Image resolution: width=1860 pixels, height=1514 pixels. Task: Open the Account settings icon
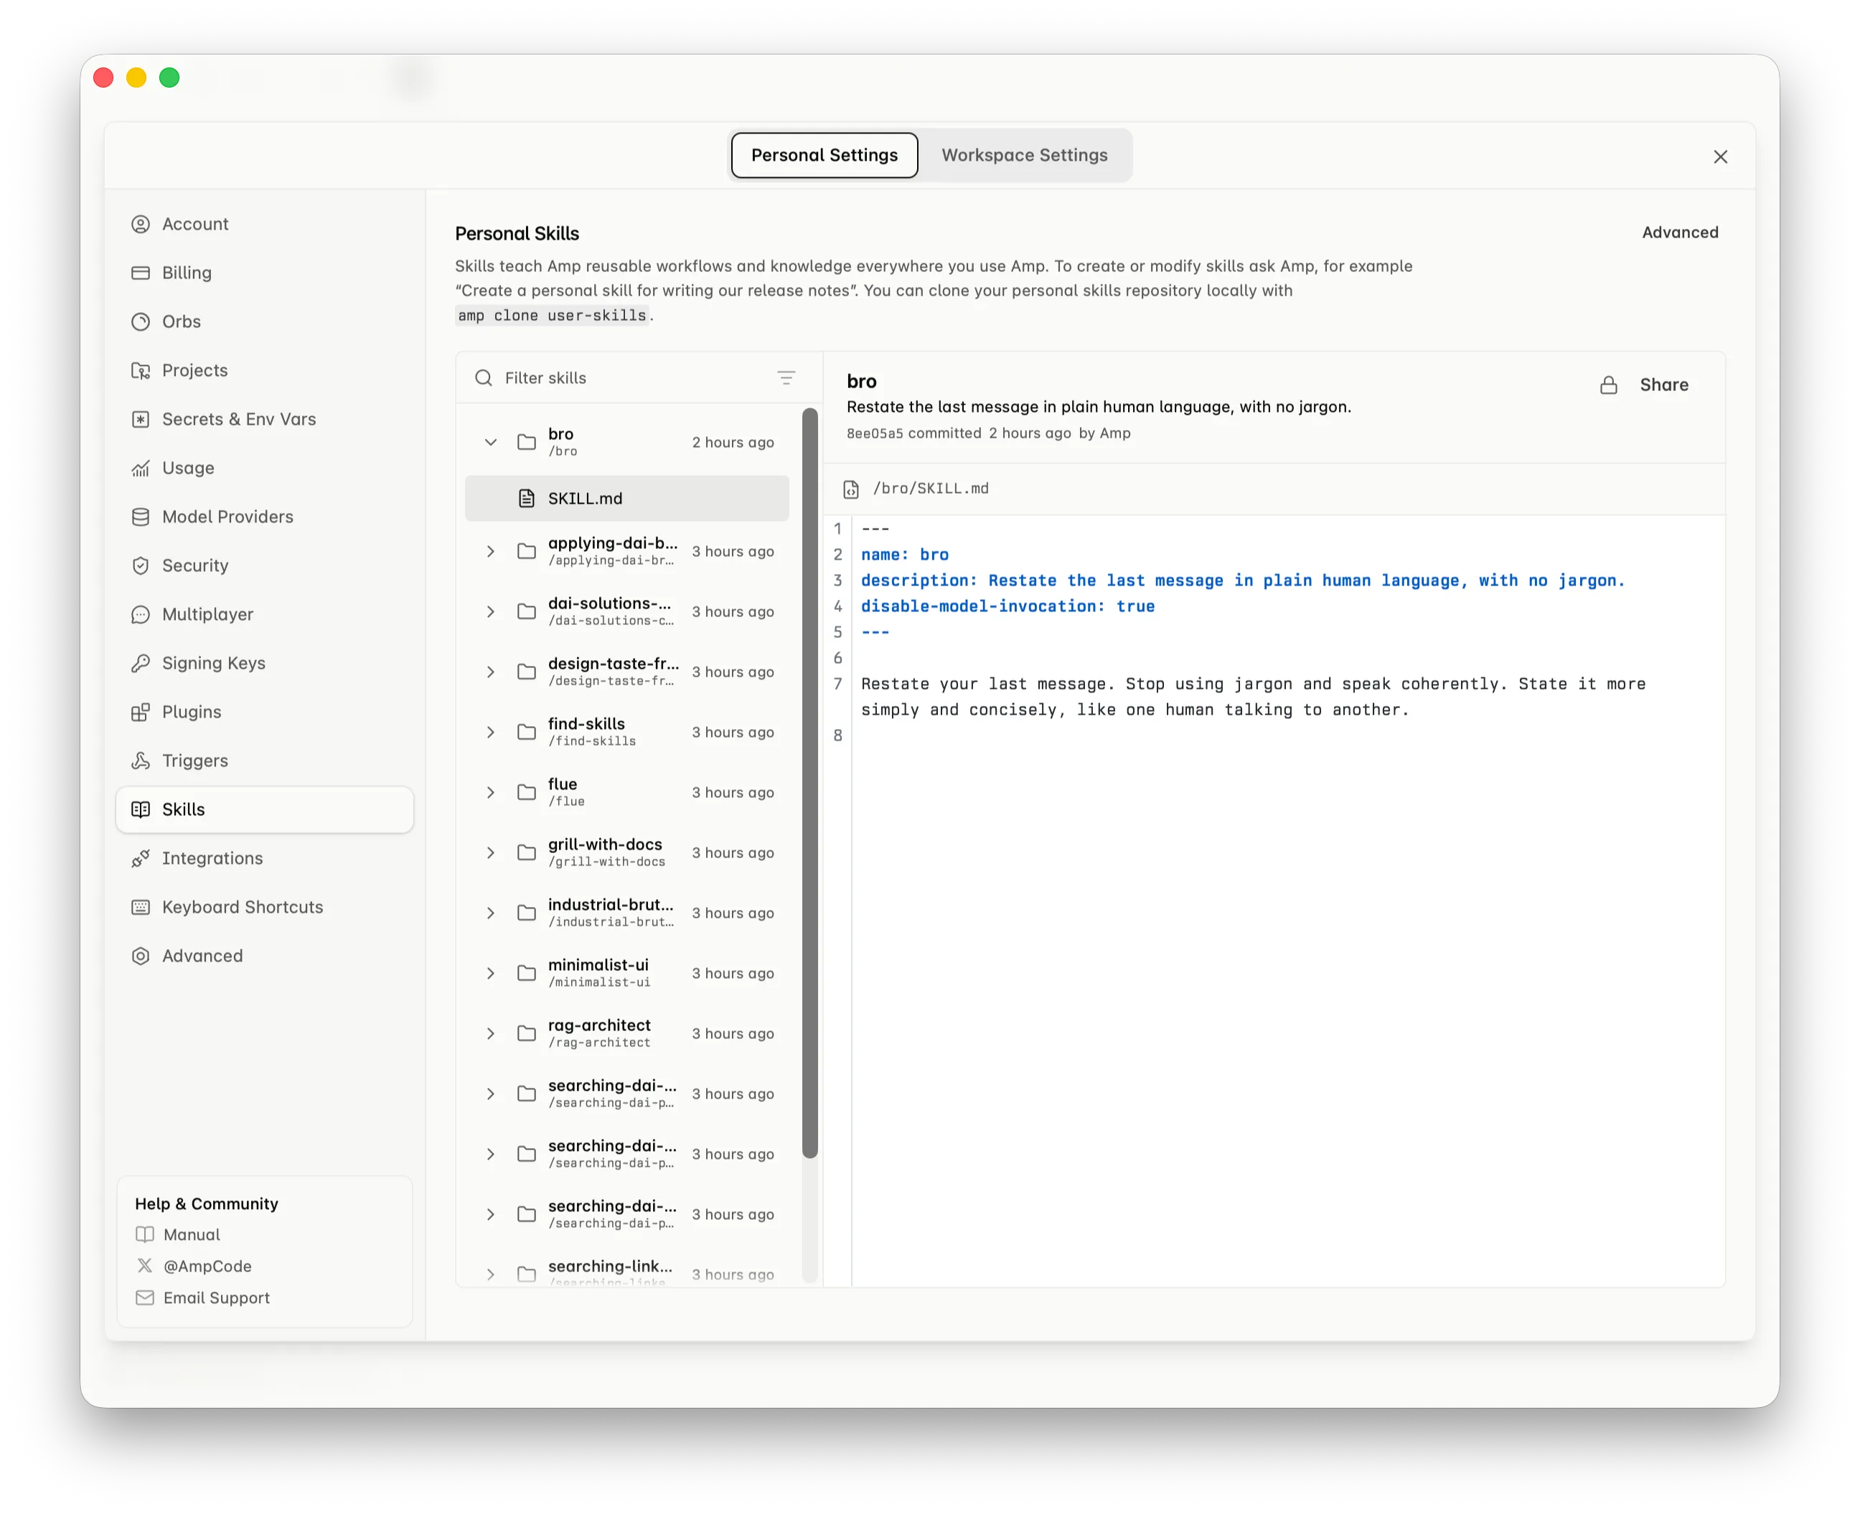141,224
